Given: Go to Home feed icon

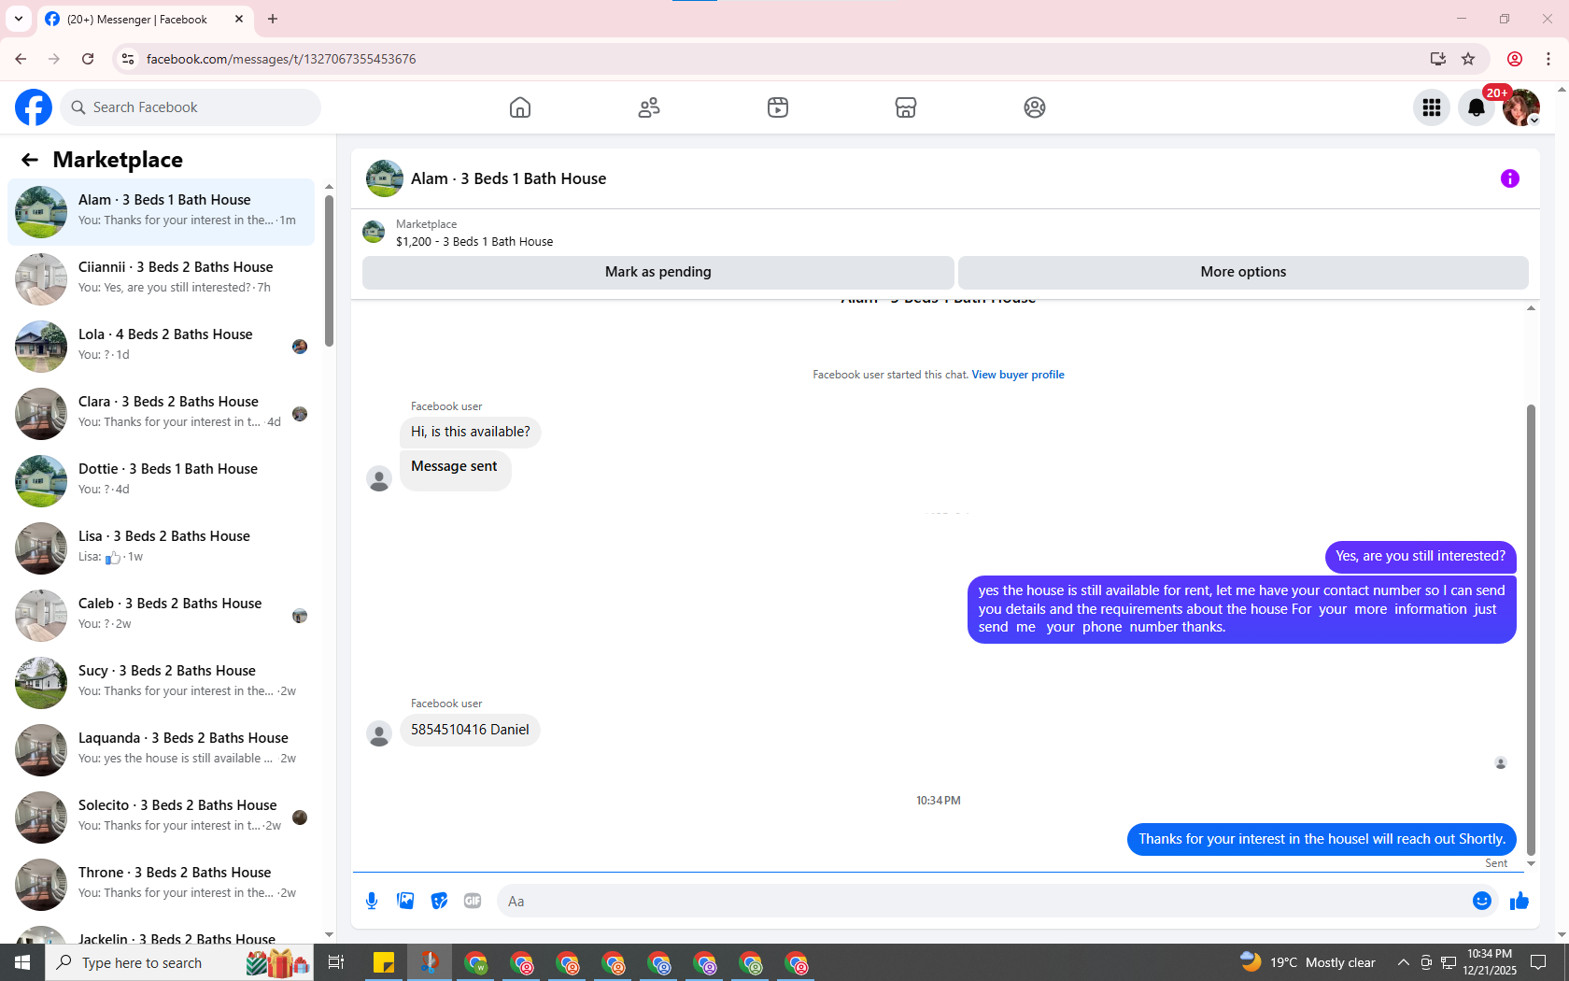Looking at the screenshot, I should pos(520,107).
